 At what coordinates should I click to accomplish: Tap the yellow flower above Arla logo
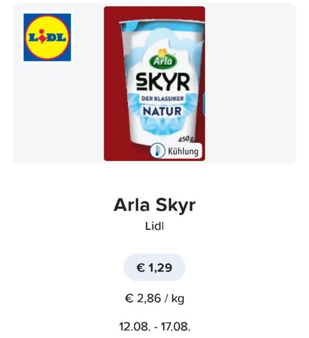tap(162, 52)
